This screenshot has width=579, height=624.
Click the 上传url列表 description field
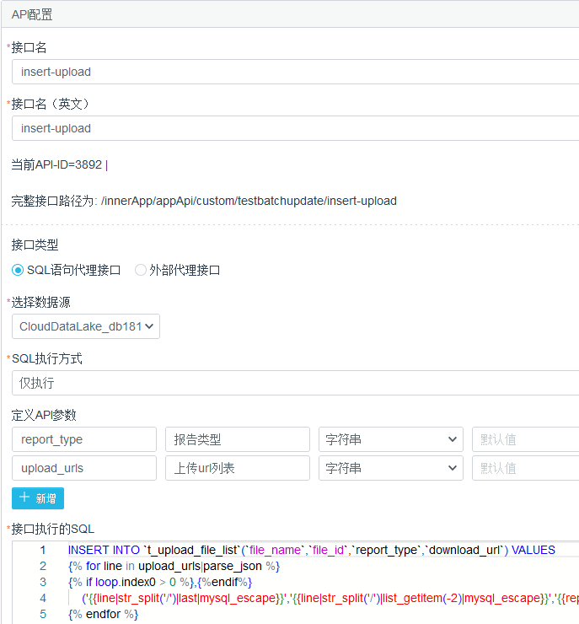pyautogui.click(x=238, y=468)
